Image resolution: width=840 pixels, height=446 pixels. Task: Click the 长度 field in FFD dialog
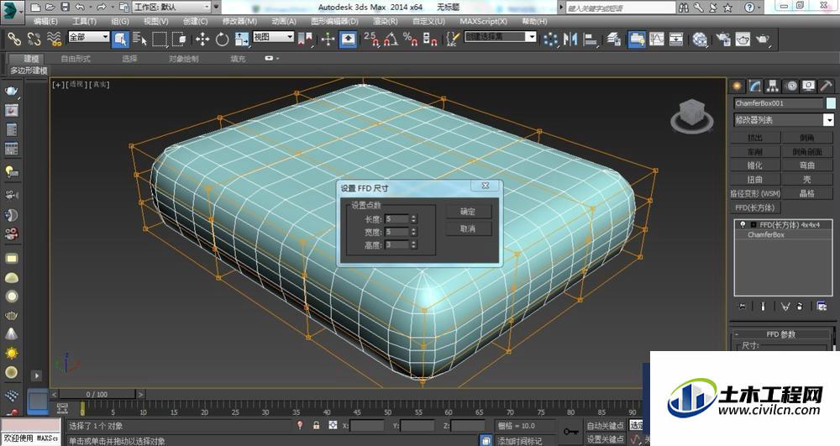[x=397, y=219]
